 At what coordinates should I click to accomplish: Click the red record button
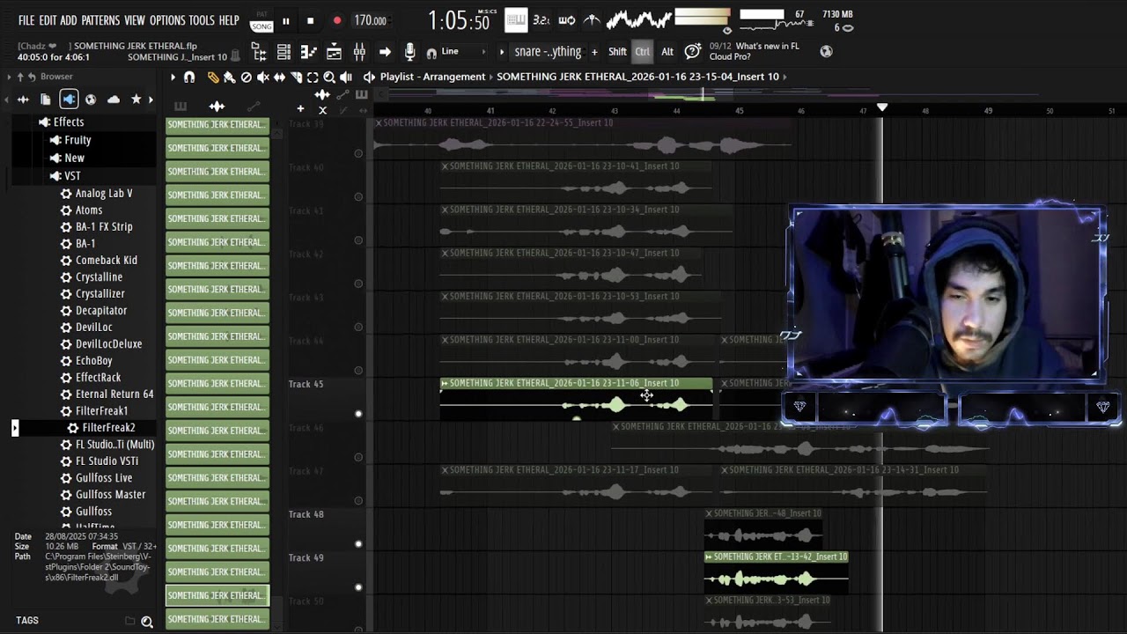tap(337, 20)
